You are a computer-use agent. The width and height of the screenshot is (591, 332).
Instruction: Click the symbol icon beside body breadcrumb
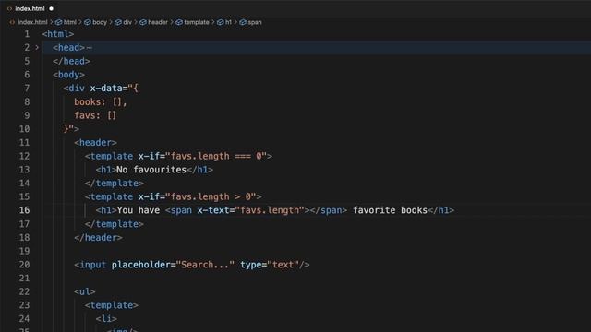pos(88,22)
